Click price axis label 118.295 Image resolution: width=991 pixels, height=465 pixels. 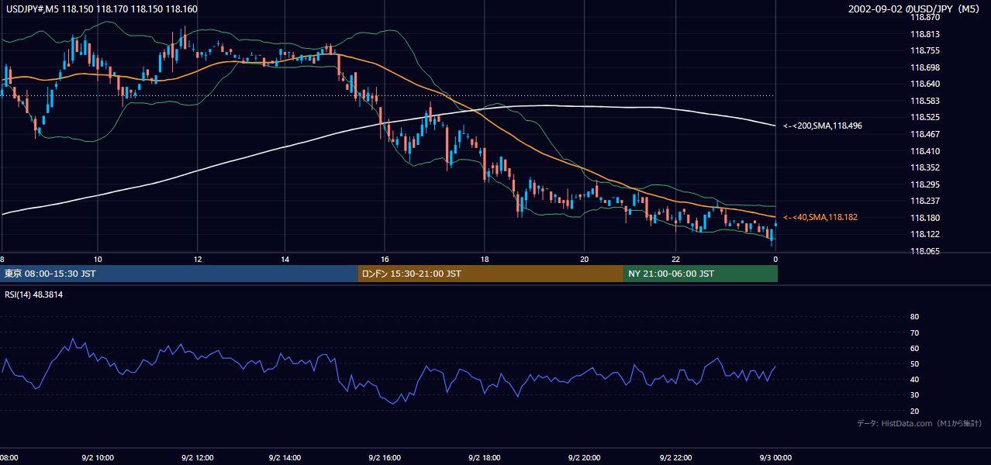pos(924,184)
